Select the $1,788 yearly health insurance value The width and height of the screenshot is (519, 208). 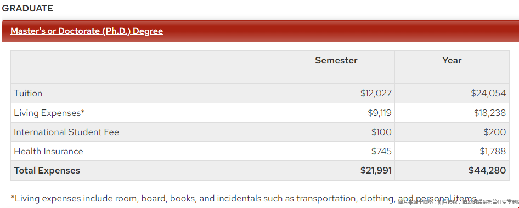[493, 151]
